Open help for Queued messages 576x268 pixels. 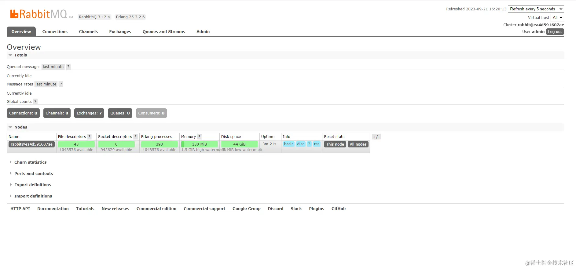[x=68, y=67]
